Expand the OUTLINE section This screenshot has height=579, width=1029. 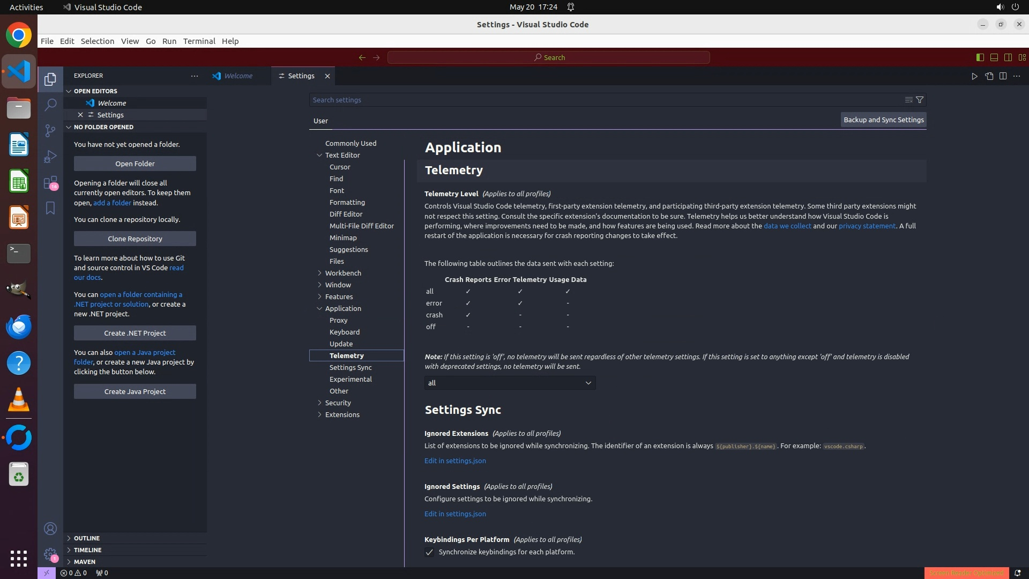tap(87, 538)
